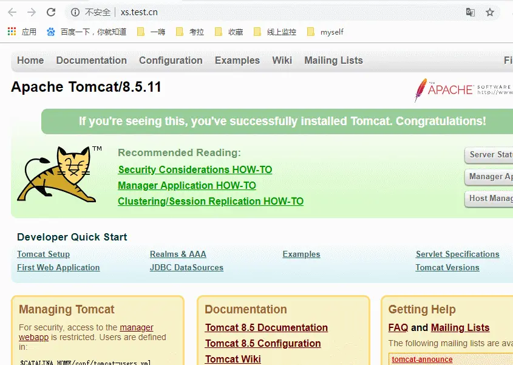Screen dimensions: 513x365
Task: Open the Tomcat Setup link
Action: (43, 254)
